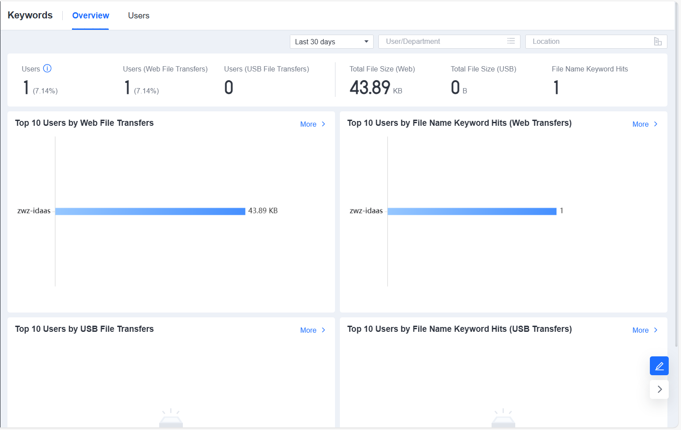
Task: Click zwz-idaas label in Web File Transfers chart
Action: point(34,211)
